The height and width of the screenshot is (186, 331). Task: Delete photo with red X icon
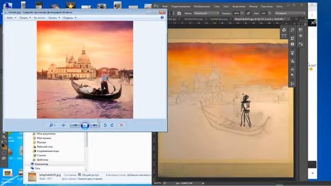[x=122, y=125]
